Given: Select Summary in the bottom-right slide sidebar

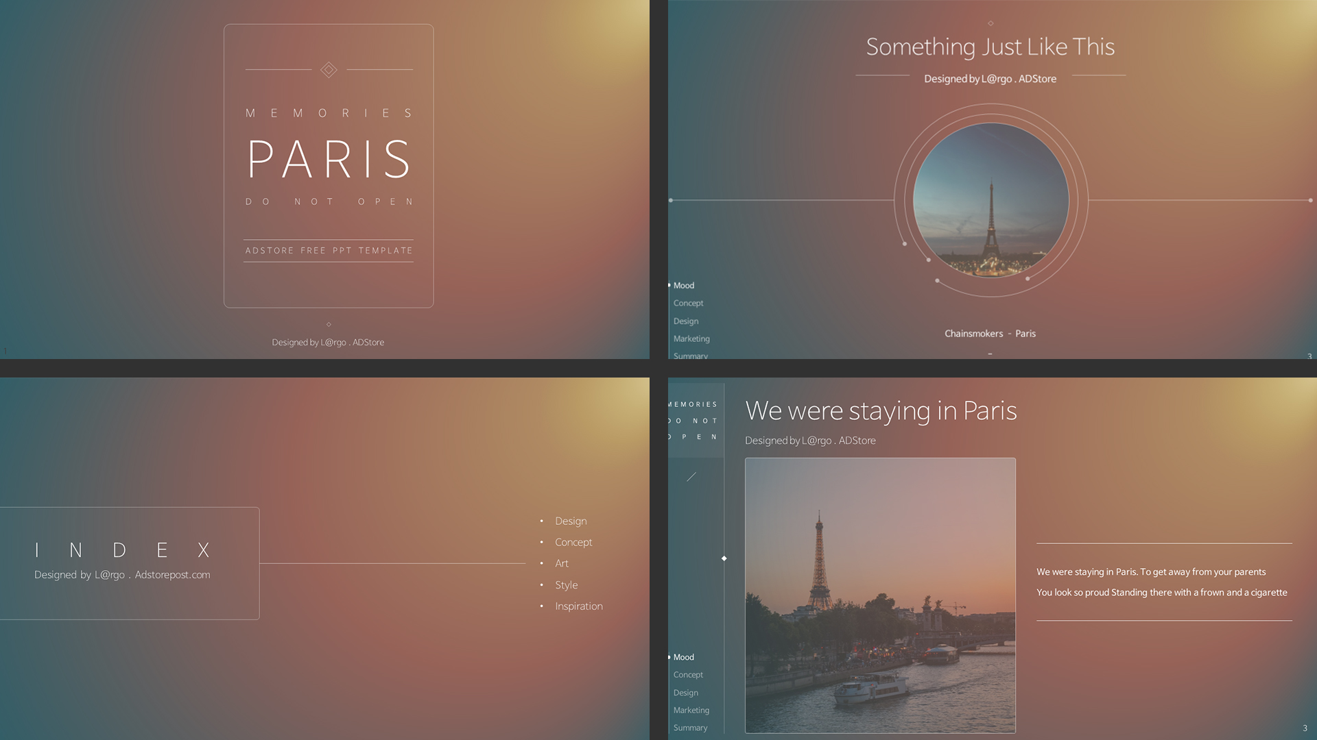Looking at the screenshot, I should tap(690, 728).
